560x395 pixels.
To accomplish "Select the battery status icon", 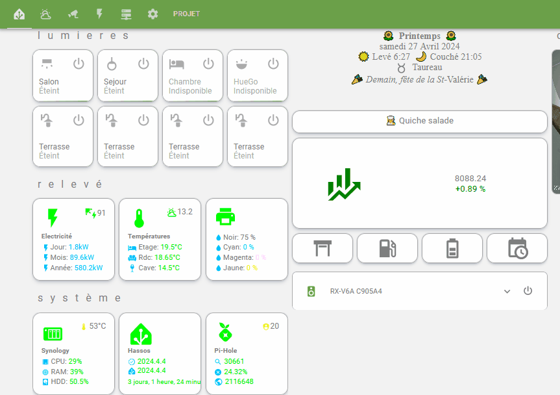I will coord(452,248).
